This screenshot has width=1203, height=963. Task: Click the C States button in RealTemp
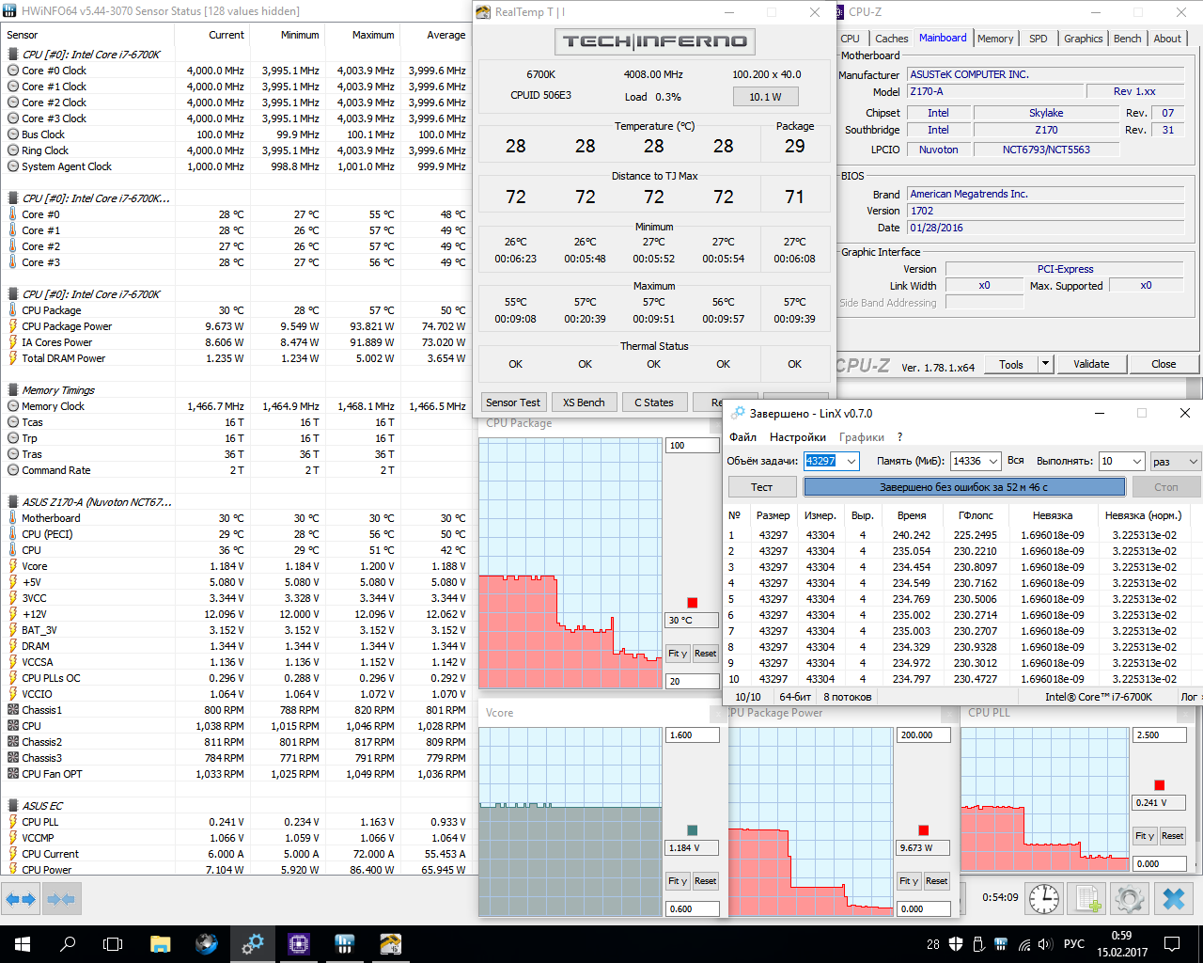pos(654,403)
